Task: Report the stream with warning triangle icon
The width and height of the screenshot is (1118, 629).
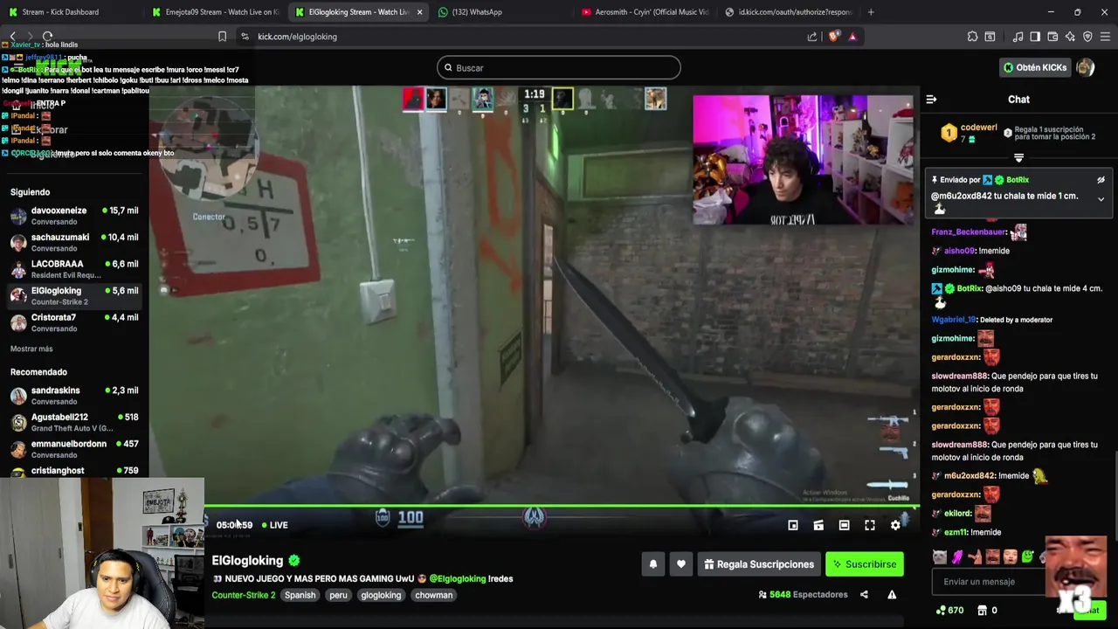Action: [892, 595]
